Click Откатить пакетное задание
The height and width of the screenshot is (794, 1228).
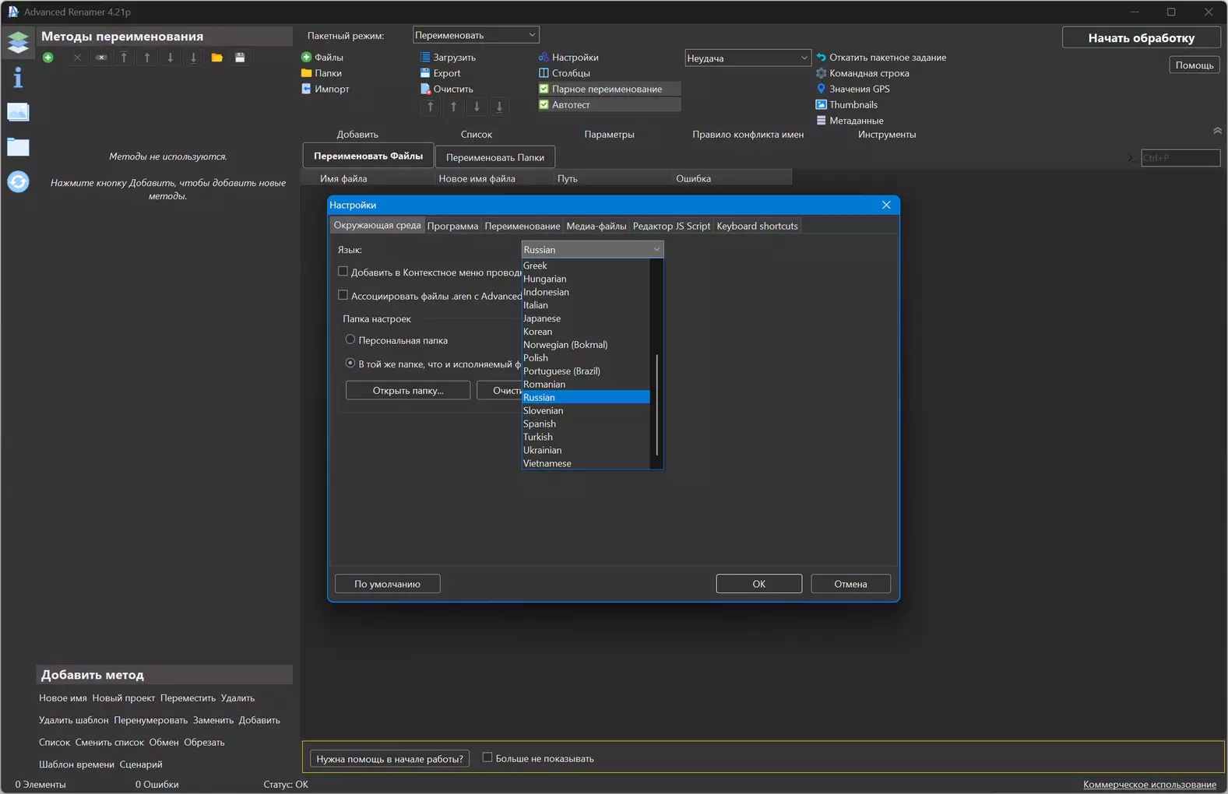pyautogui.click(x=881, y=58)
